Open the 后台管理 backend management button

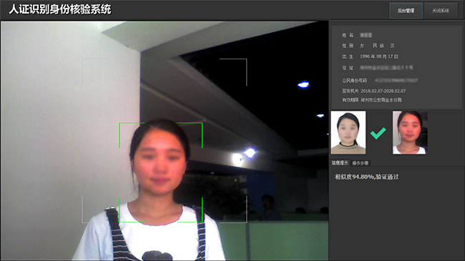point(406,11)
